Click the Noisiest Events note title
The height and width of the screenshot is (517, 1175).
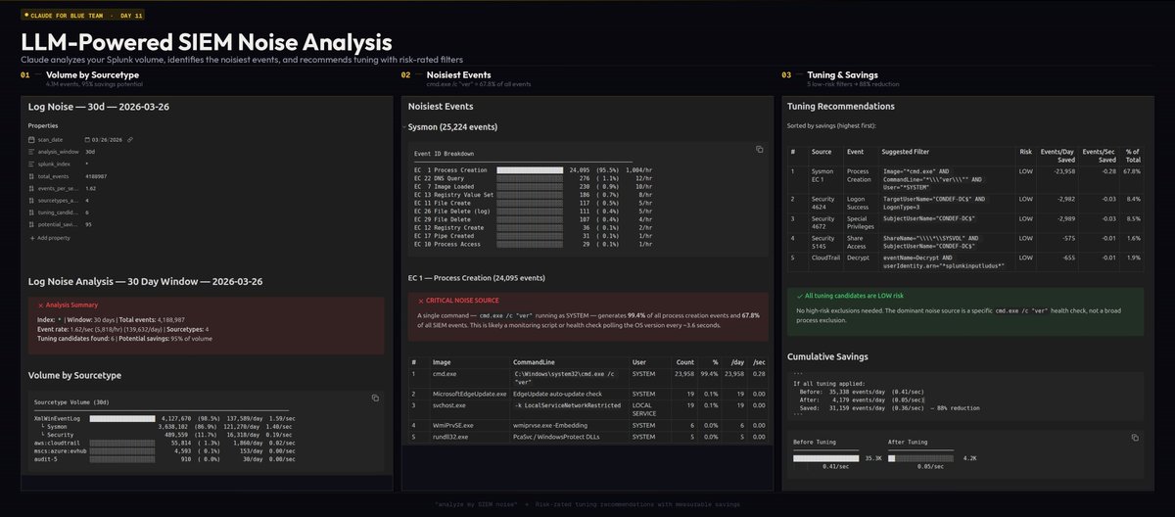(x=439, y=106)
